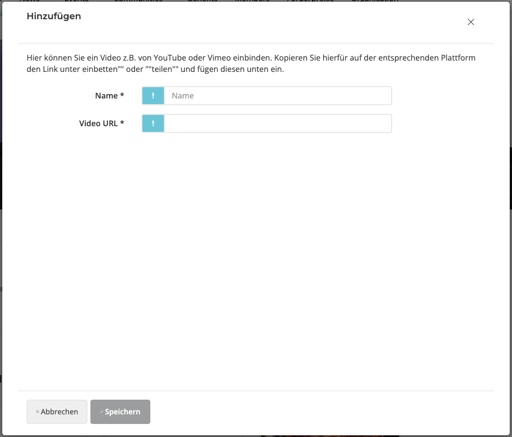512x437 pixels.
Task: Click the checkmark icon in Speichern
Action: (x=102, y=412)
